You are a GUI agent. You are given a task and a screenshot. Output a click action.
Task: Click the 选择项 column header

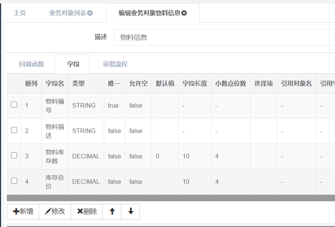click(264, 83)
